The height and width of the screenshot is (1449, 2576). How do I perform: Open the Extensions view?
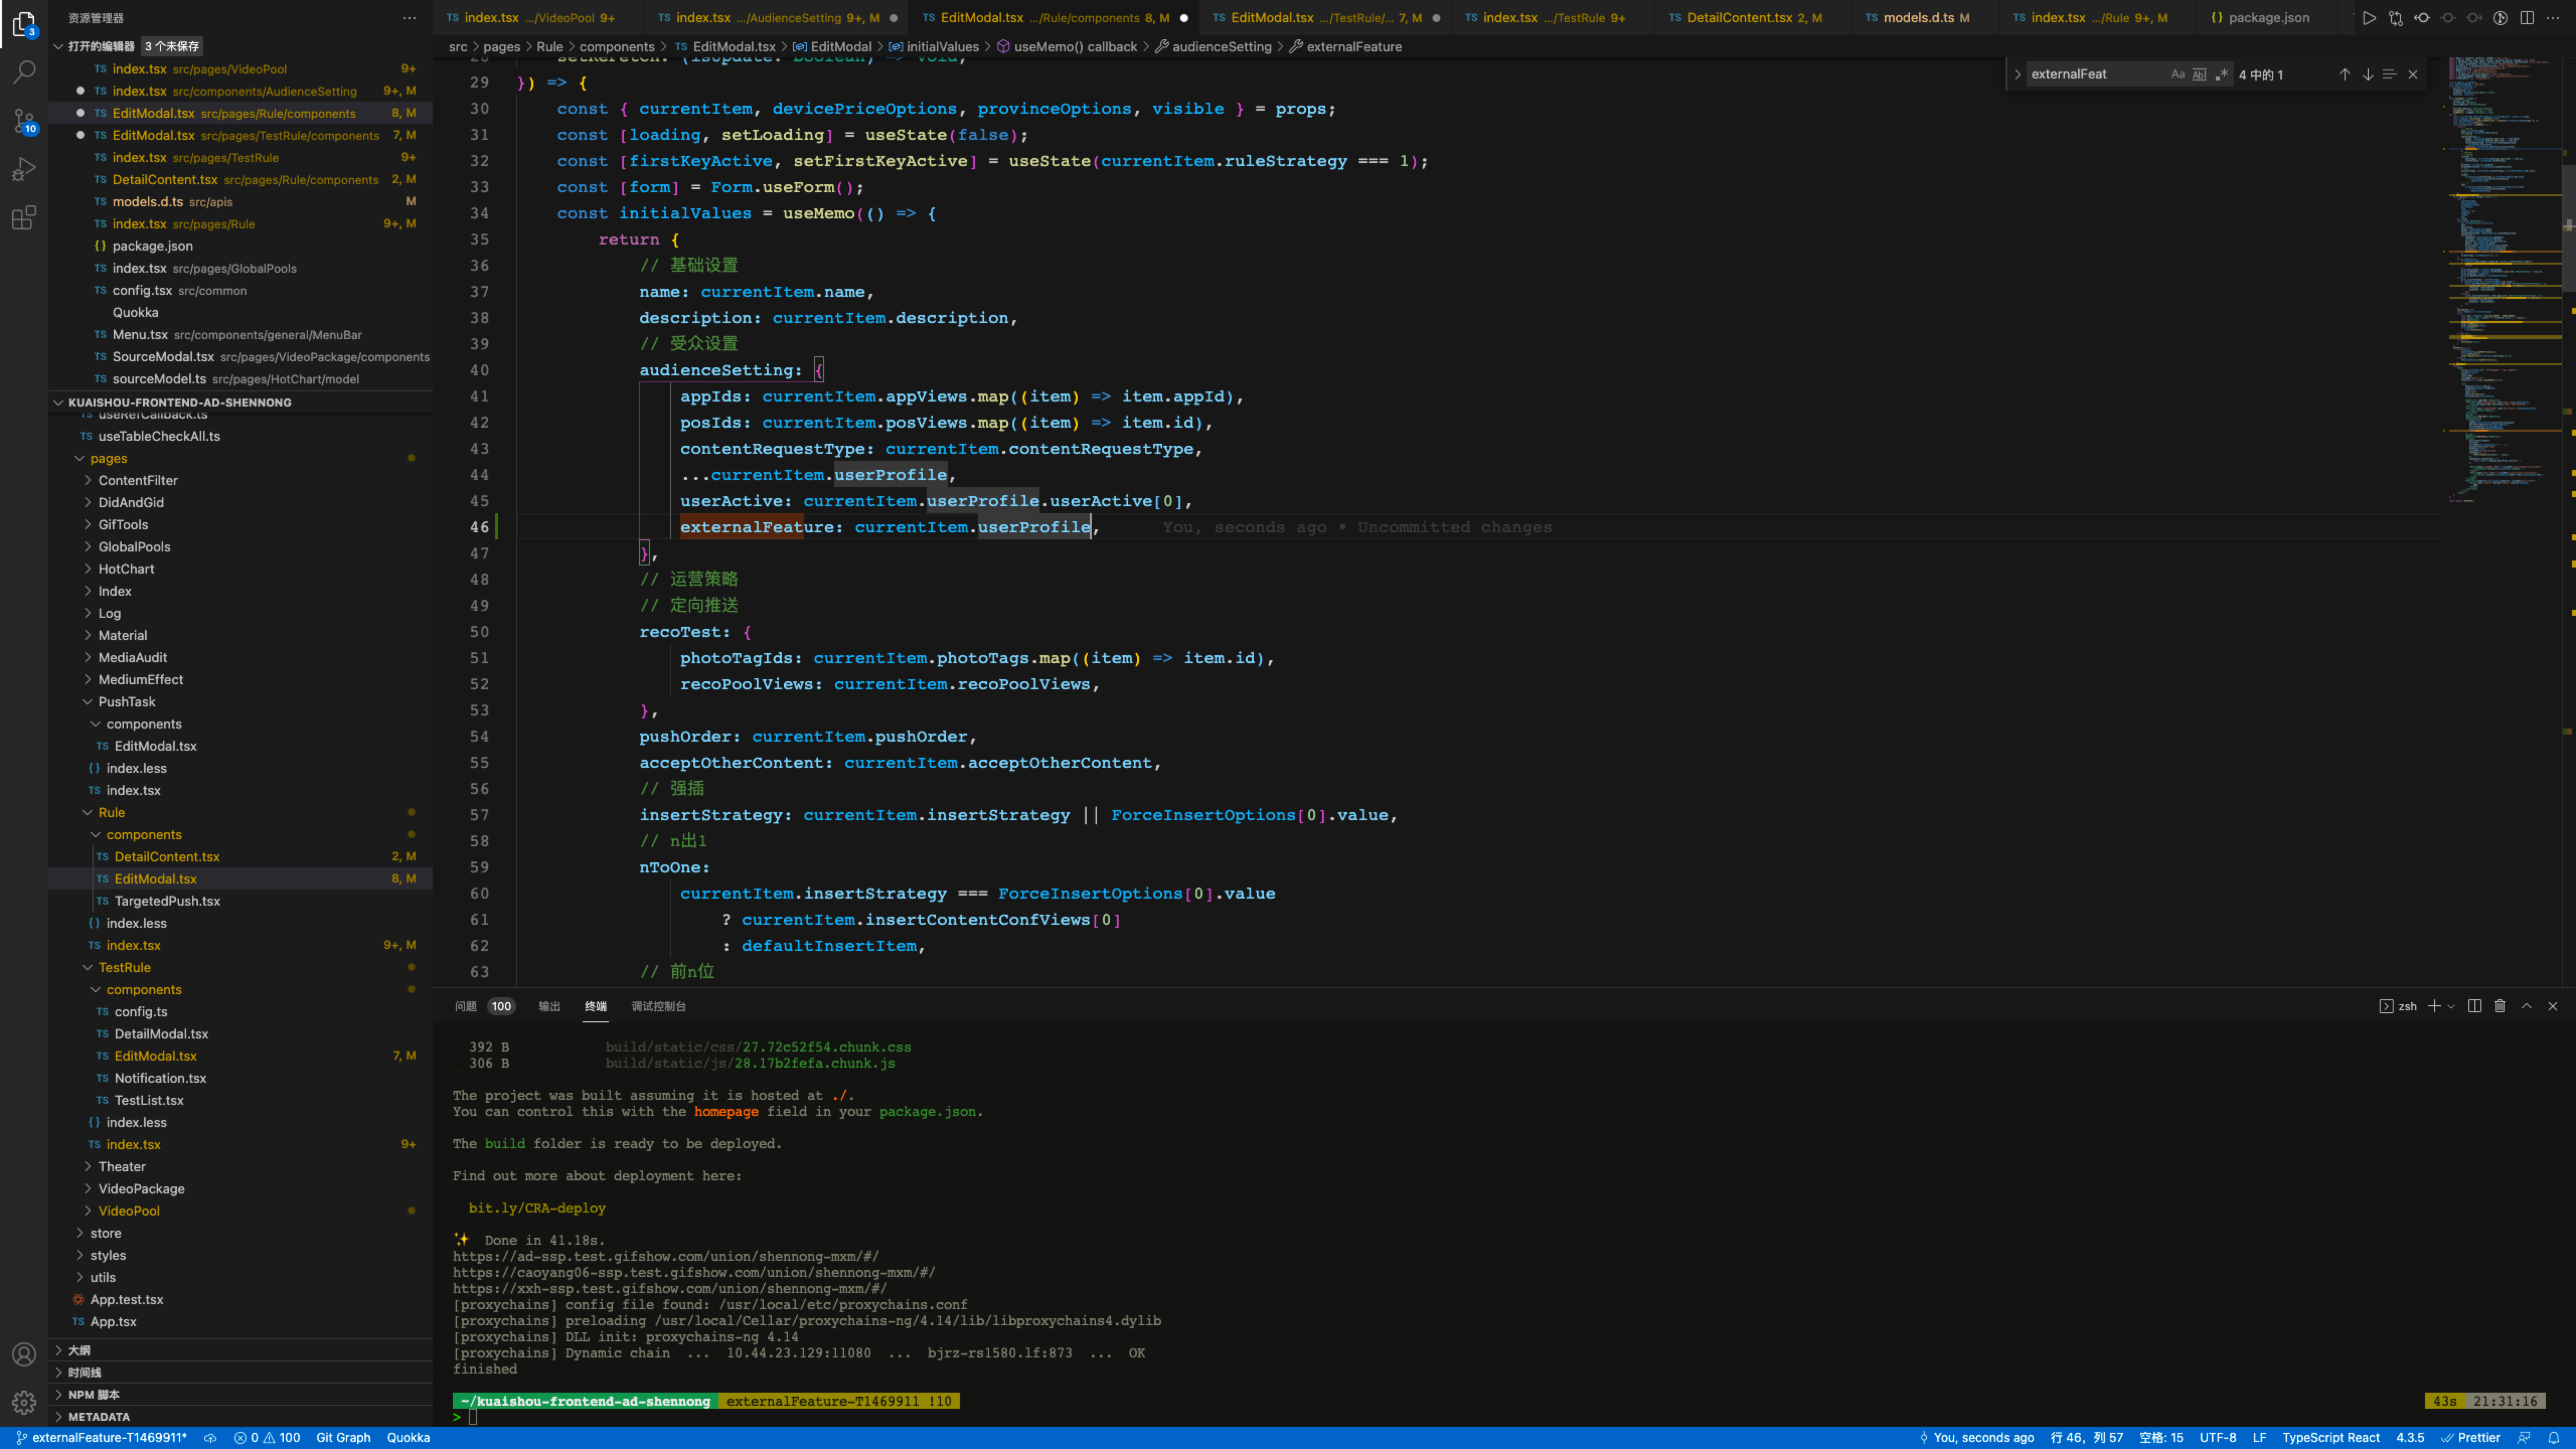tap(24, 217)
